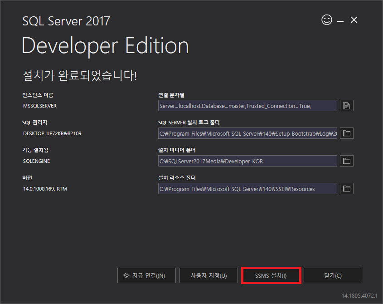Click the SQL SERVER 설치 로그 폴더 label

pyautogui.click(x=189, y=123)
